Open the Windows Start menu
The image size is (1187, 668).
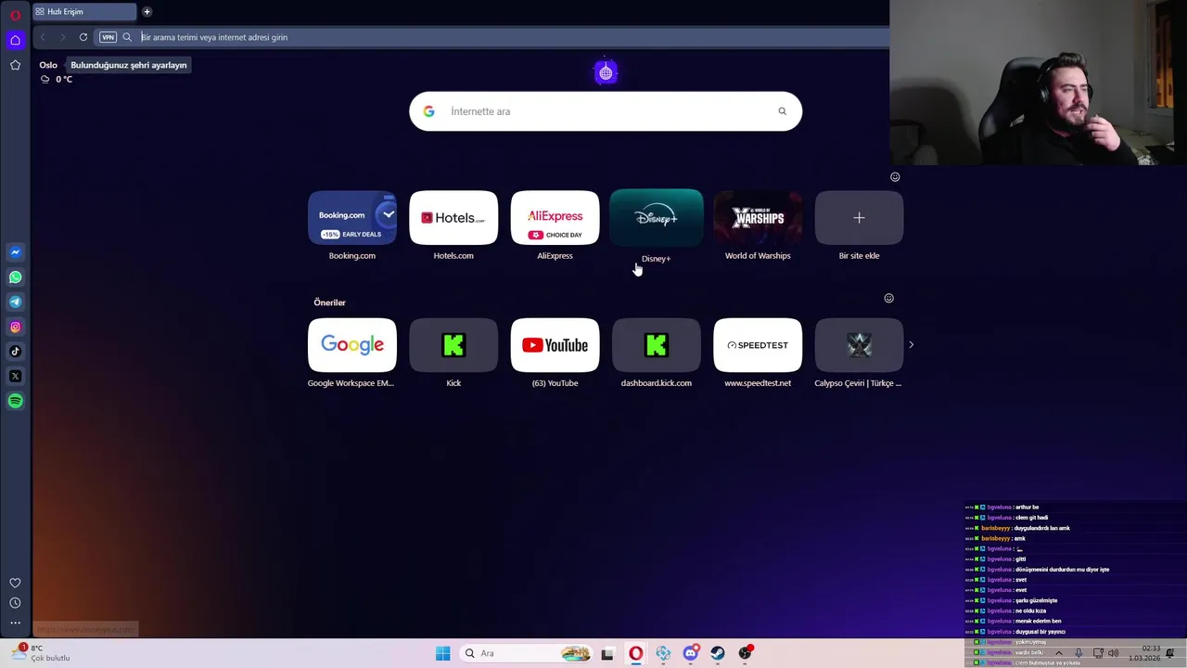coord(442,653)
